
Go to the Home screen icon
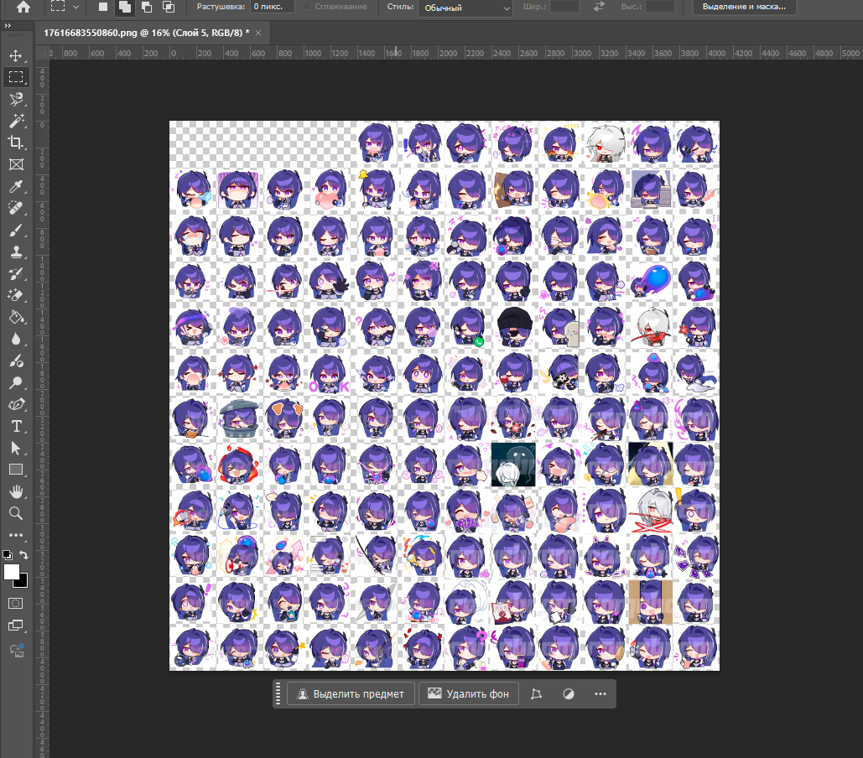click(x=23, y=7)
